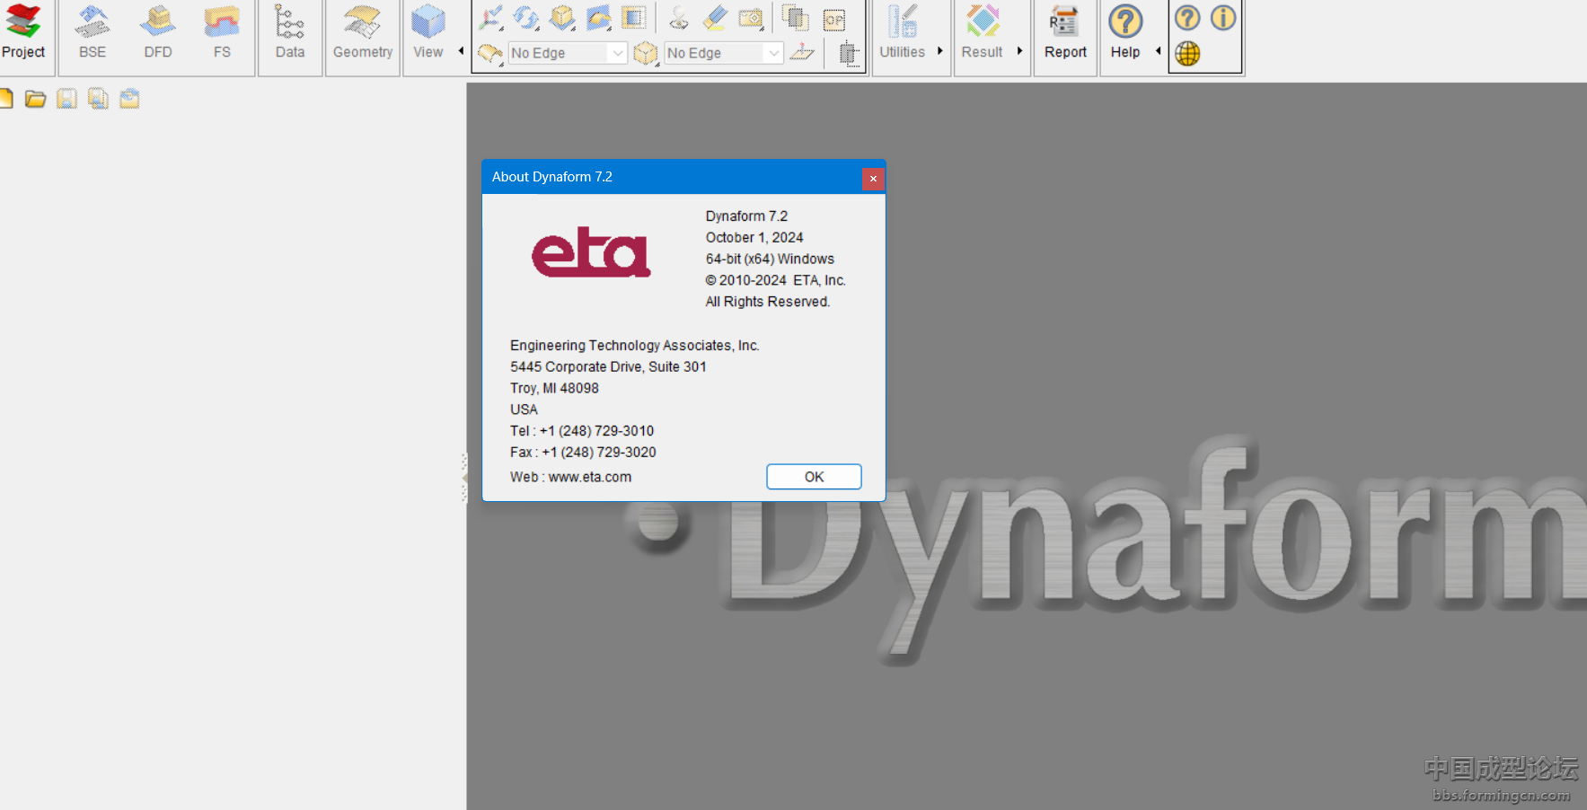This screenshot has width=1587, height=810.
Task: Click the left panel collapse handle
Action: tap(464, 478)
